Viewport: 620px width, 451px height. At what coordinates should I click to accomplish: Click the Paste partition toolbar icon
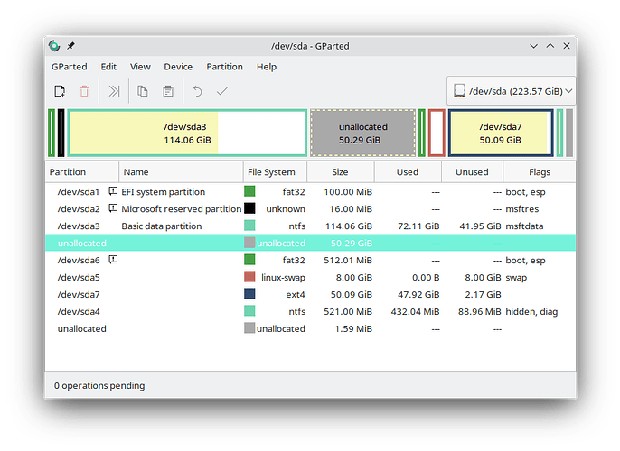click(x=168, y=91)
